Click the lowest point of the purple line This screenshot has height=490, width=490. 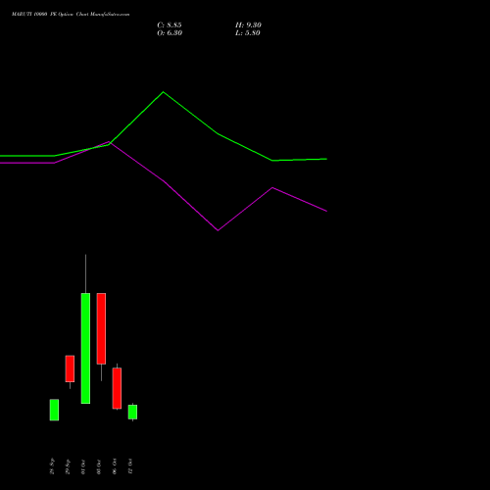[218, 230]
